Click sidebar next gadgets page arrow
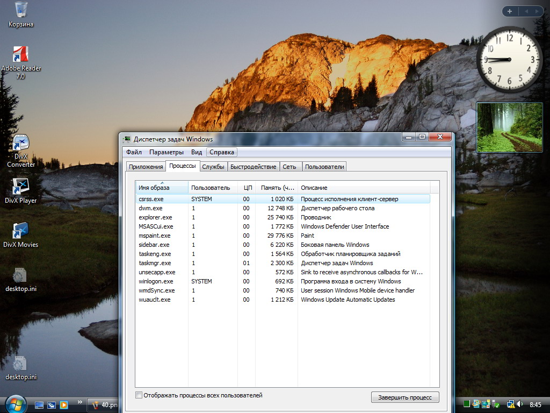The width and height of the screenshot is (550, 413). [x=537, y=11]
